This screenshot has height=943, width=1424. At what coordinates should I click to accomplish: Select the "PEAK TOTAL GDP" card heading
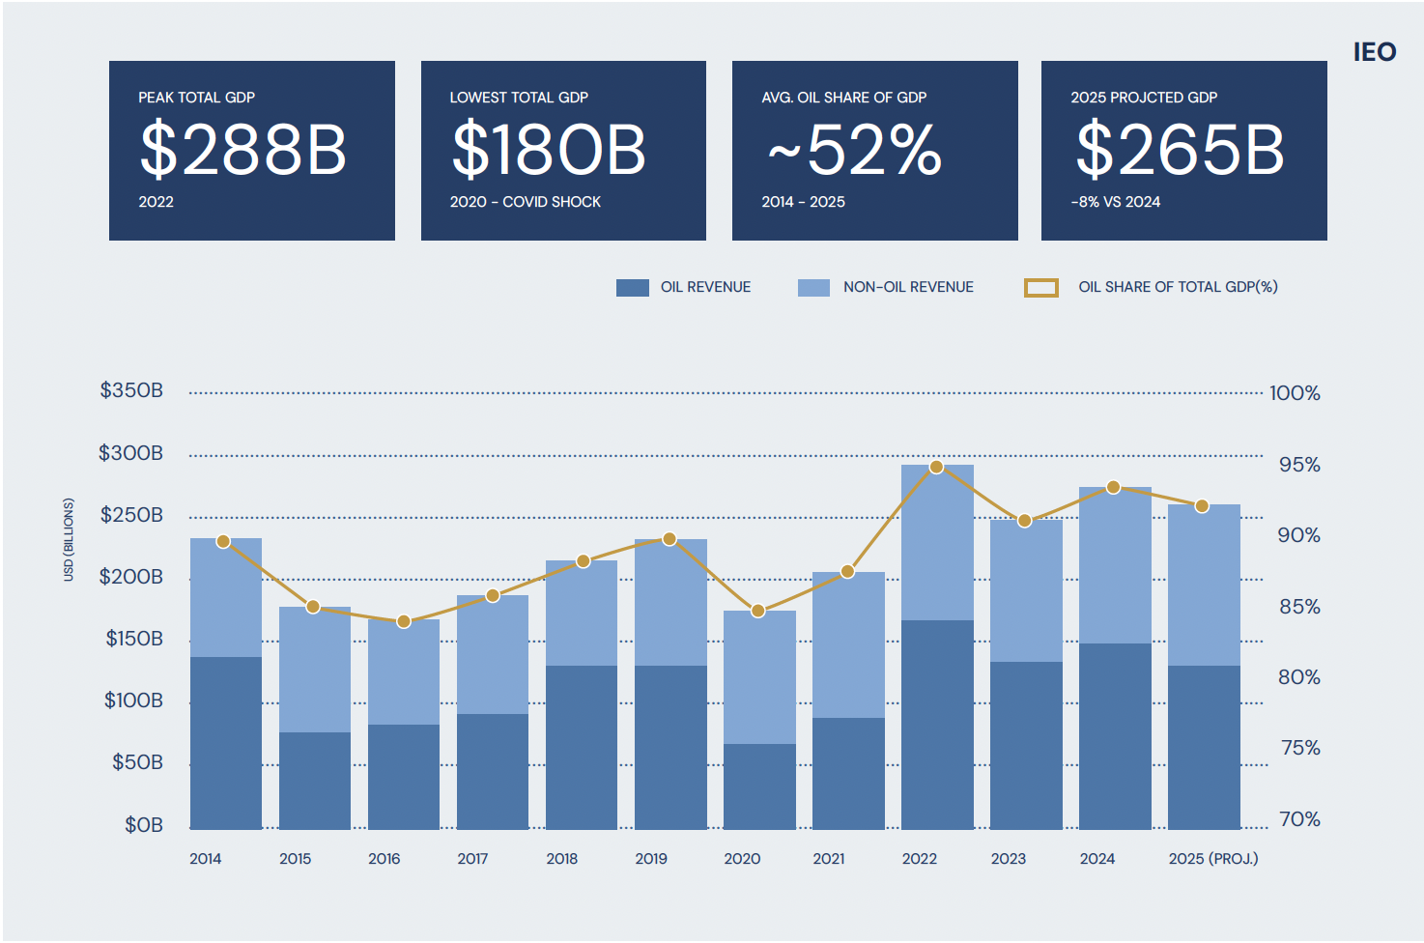point(196,98)
